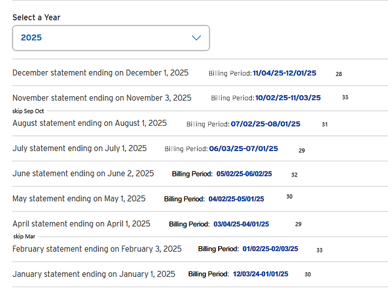View April statement ending April 1, 2025
Viewport: 388px width, 301px height.
[81, 223]
